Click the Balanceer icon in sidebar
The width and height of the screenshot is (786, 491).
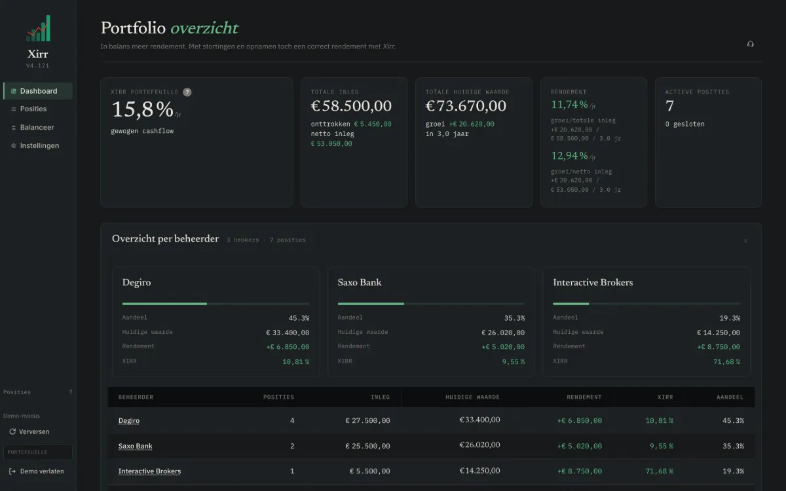click(14, 128)
